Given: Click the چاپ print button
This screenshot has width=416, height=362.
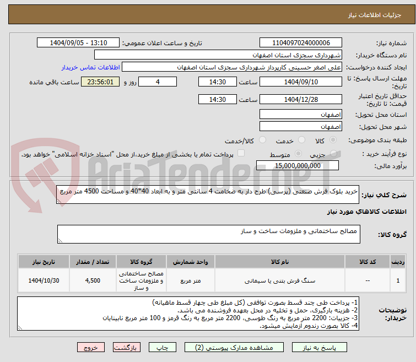Looking at the screenshot, I should pyautogui.click(x=163, y=348).
